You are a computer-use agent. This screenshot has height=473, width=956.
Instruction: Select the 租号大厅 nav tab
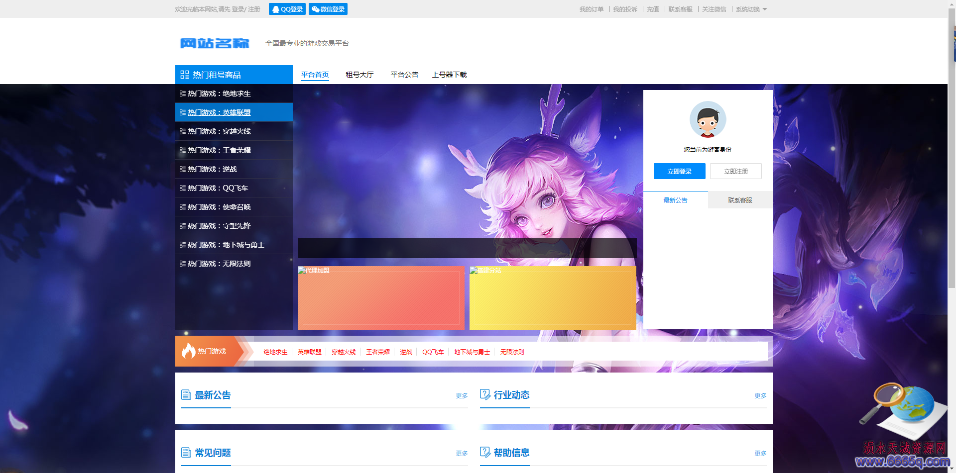coord(359,75)
